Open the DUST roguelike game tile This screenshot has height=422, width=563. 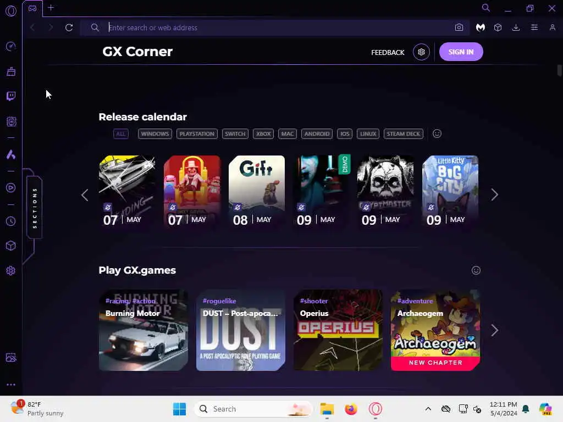(241, 330)
